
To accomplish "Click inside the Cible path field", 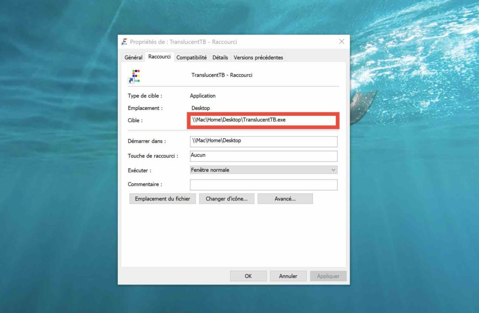I will point(262,120).
